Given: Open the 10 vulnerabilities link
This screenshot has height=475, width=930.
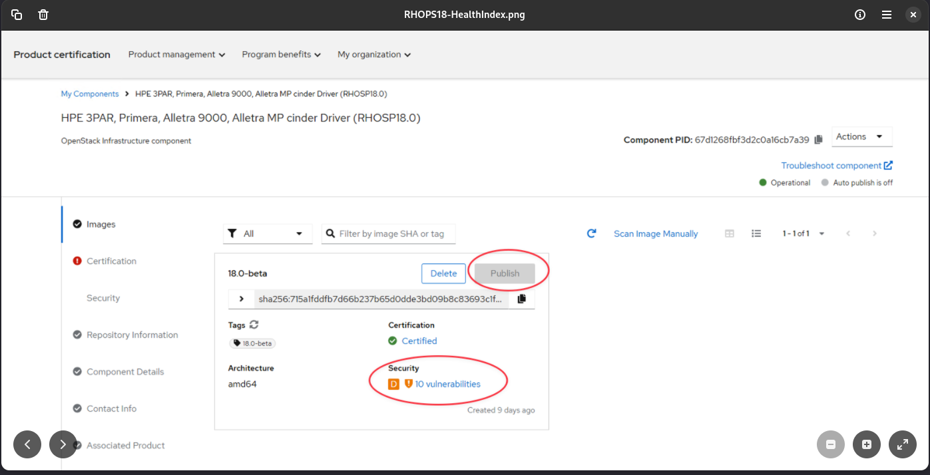Looking at the screenshot, I should (447, 384).
